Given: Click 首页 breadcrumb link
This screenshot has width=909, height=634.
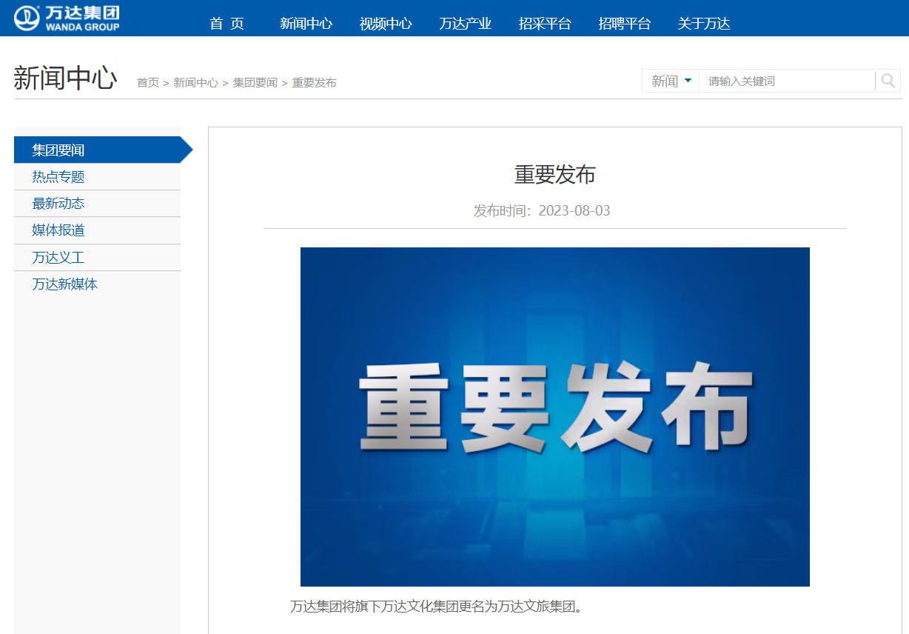Looking at the screenshot, I should pyautogui.click(x=148, y=83).
